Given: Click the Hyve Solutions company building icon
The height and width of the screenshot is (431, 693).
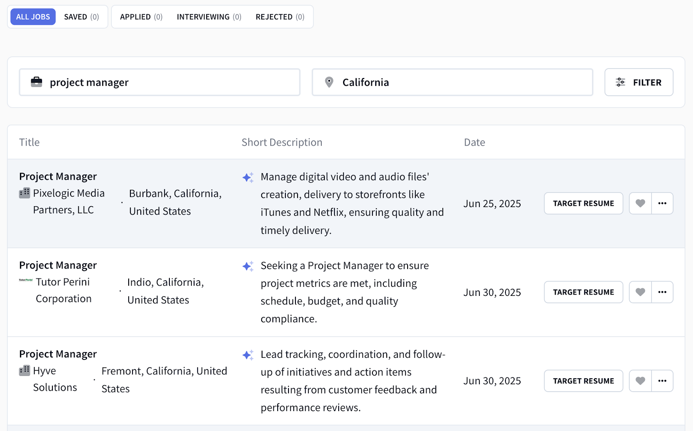Looking at the screenshot, I should tap(25, 370).
